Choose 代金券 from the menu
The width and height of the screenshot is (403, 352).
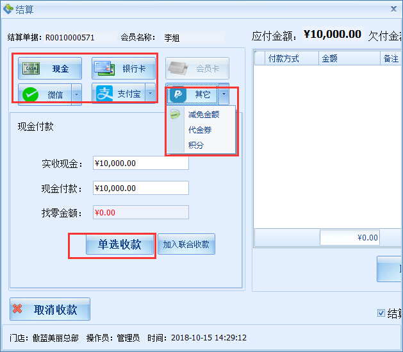(199, 130)
